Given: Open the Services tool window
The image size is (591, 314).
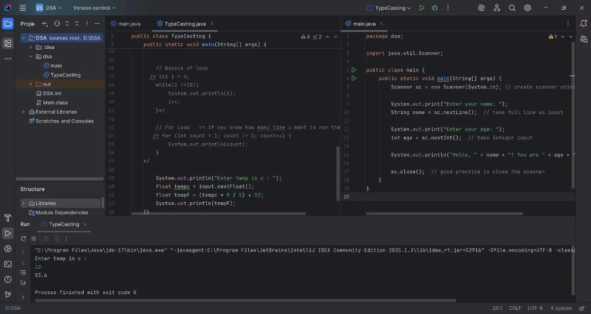Looking at the screenshot, I should pos(8,249).
